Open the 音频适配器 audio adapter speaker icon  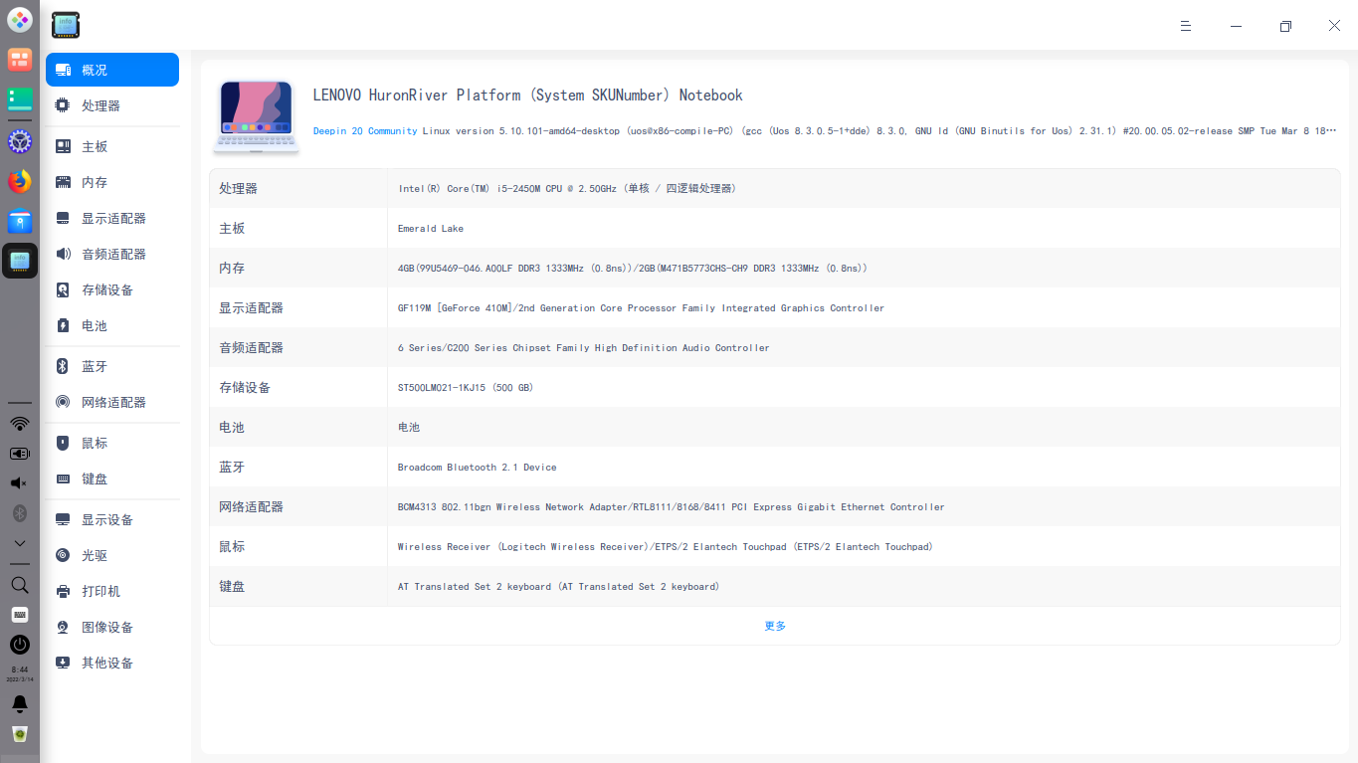[63, 254]
